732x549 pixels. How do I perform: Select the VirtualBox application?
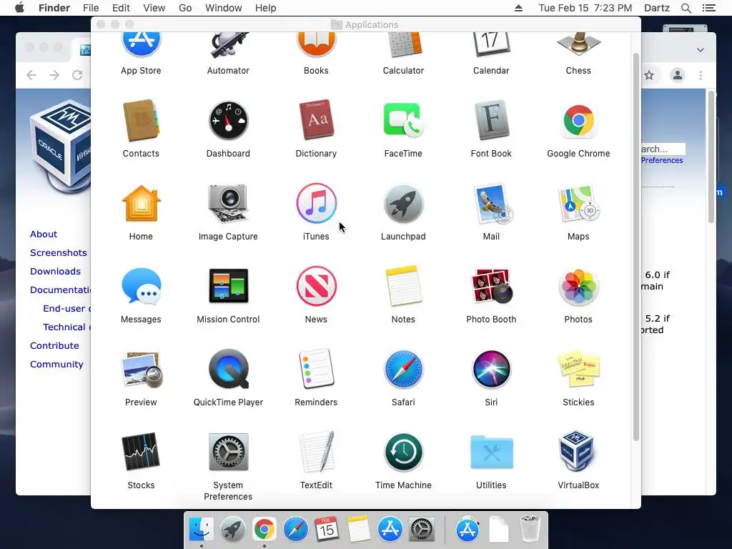click(x=578, y=452)
